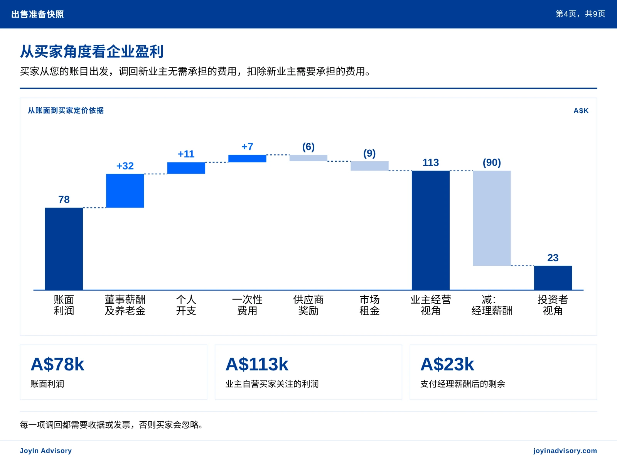Screen dimensions: 617x463
Task: Click axis label 账面利润 under the first bar
Action: point(64,305)
